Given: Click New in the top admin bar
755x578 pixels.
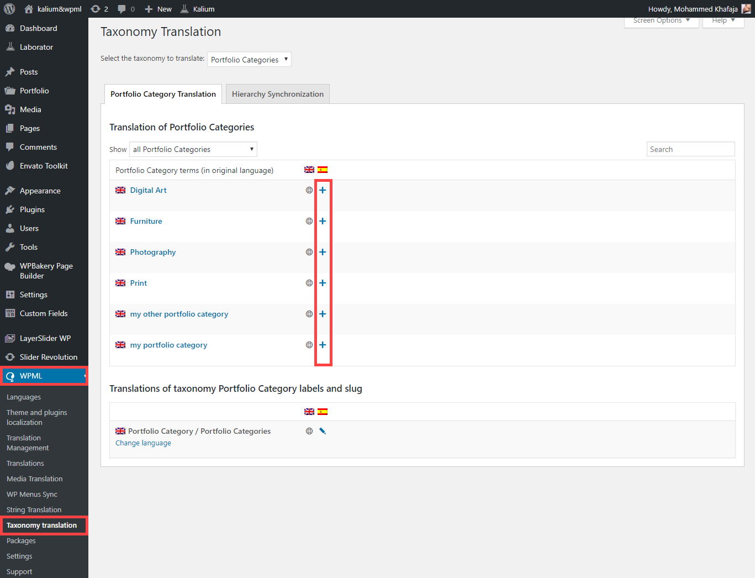Looking at the screenshot, I should pos(158,9).
